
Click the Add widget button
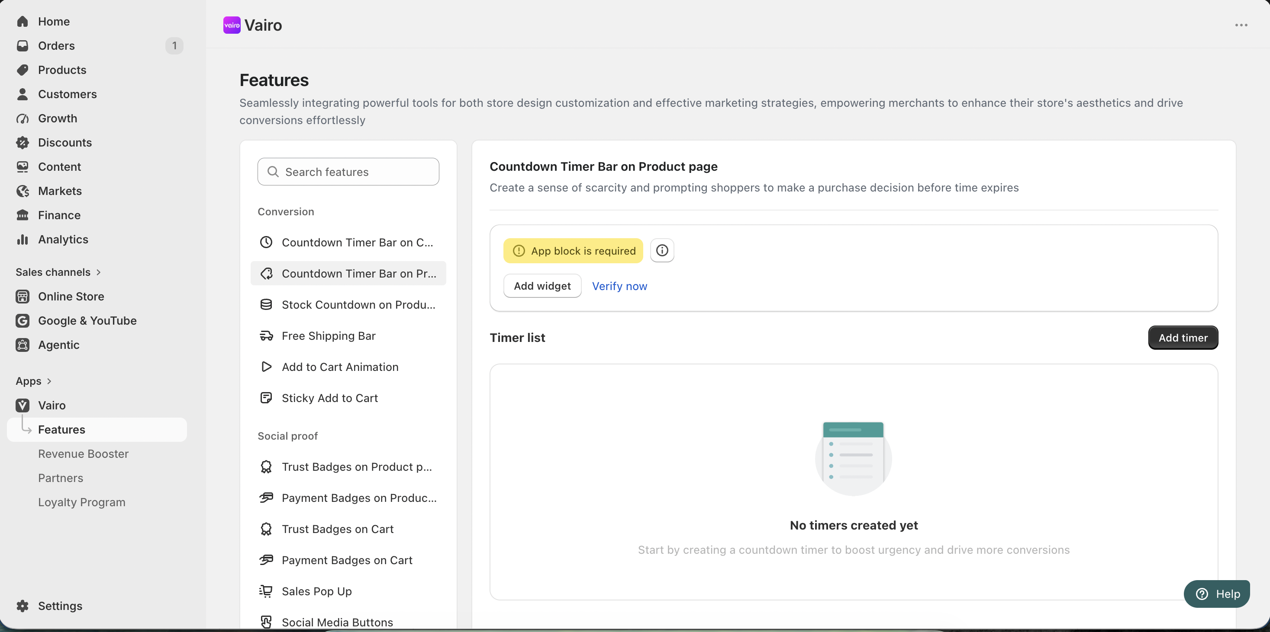point(542,286)
